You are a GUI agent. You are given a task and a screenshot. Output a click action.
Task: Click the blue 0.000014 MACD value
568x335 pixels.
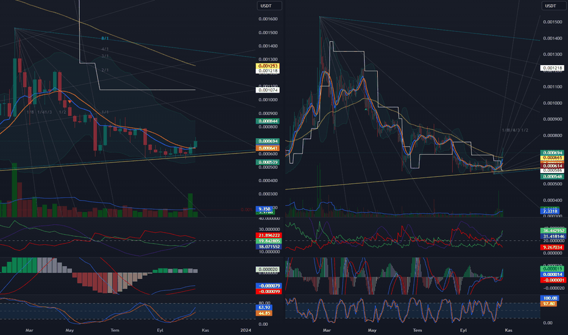552,275
